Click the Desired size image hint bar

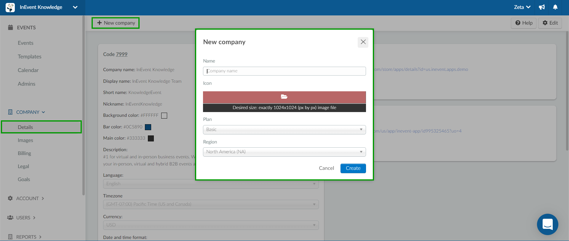[284, 108]
